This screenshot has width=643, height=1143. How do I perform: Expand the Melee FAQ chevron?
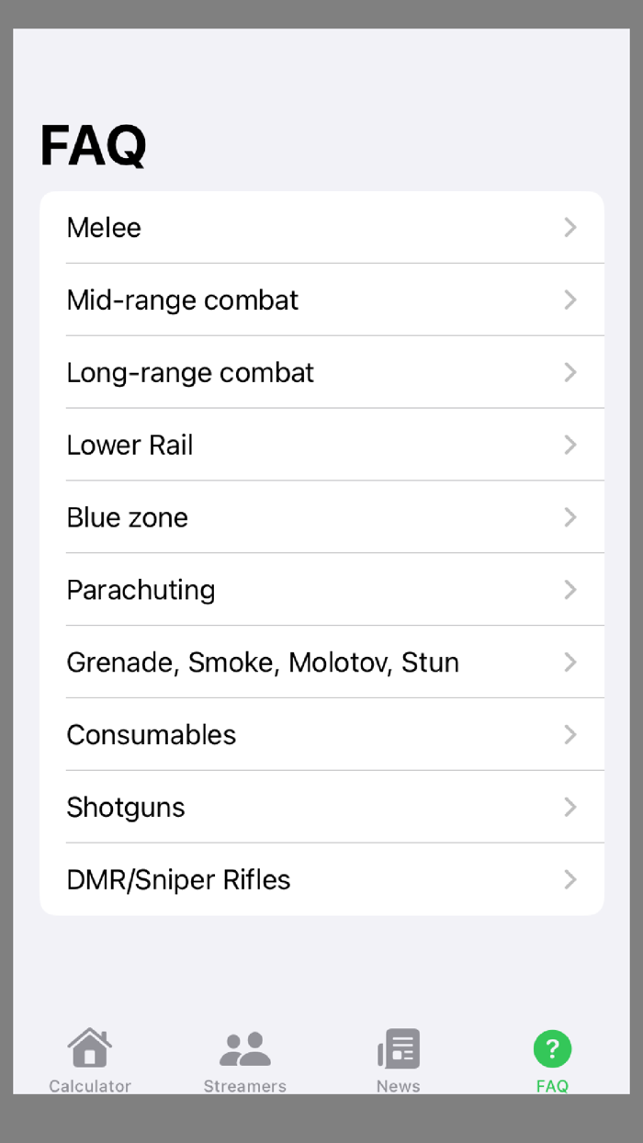(x=570, y=227)
